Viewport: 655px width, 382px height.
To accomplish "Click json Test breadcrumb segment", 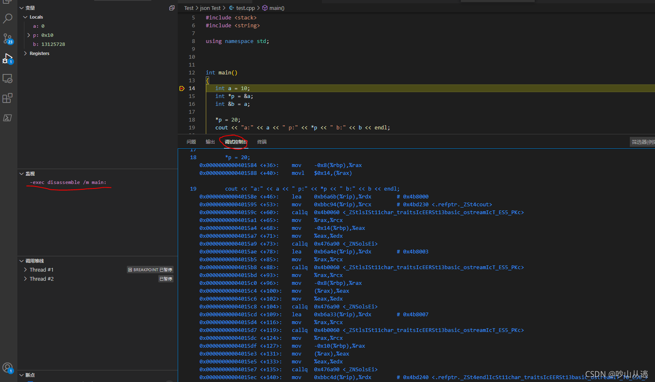I will [x=210, y=8].
